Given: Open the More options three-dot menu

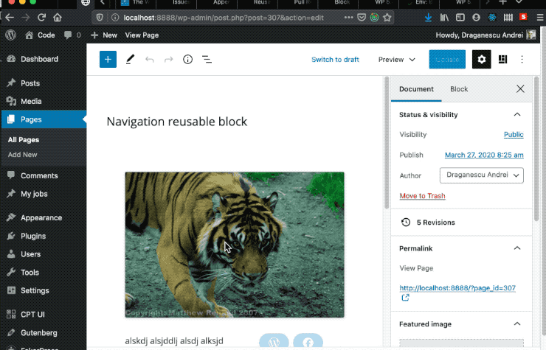Looking at the screenshot, I should (522, 60).
